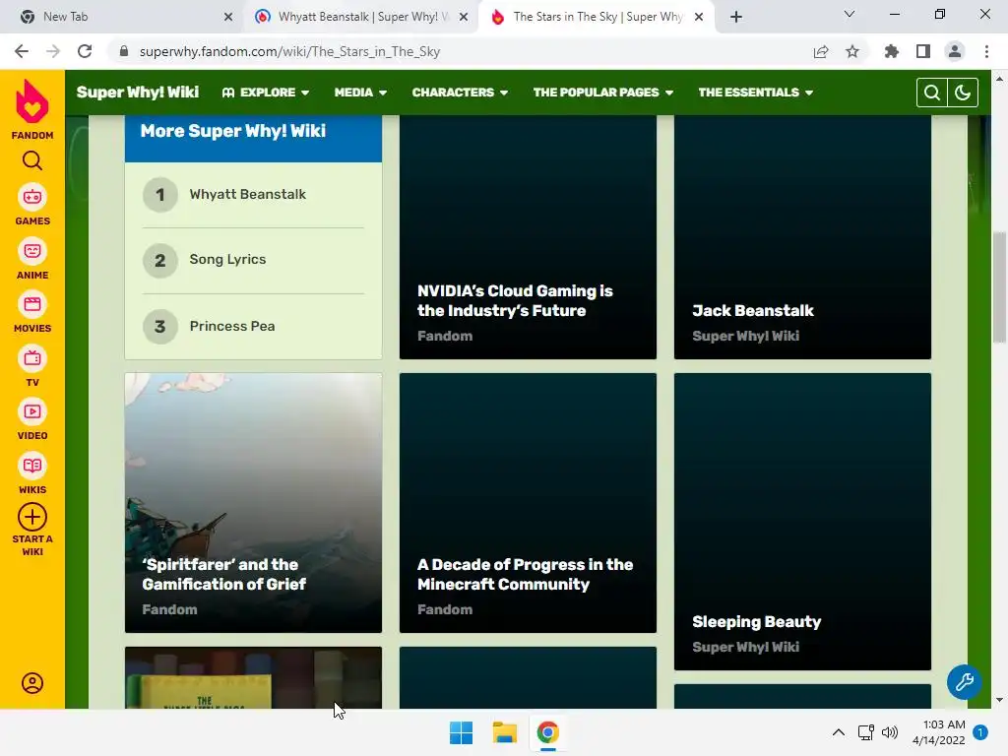Expand The Popular Pages dropdown
This screenshot has height=756, width=1008.
(x=603, y=93)
